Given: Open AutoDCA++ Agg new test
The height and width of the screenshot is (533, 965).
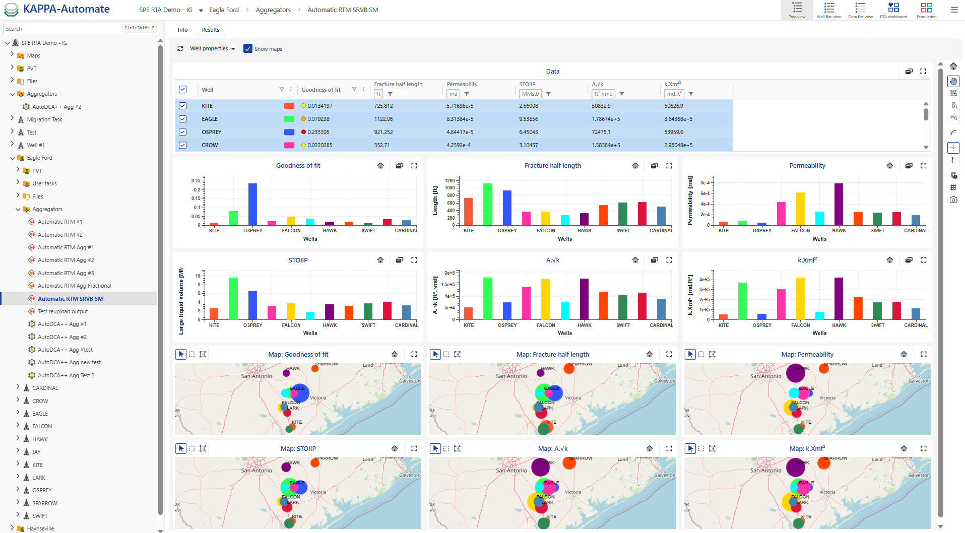Looking at the screenshot, I should 69,362.
